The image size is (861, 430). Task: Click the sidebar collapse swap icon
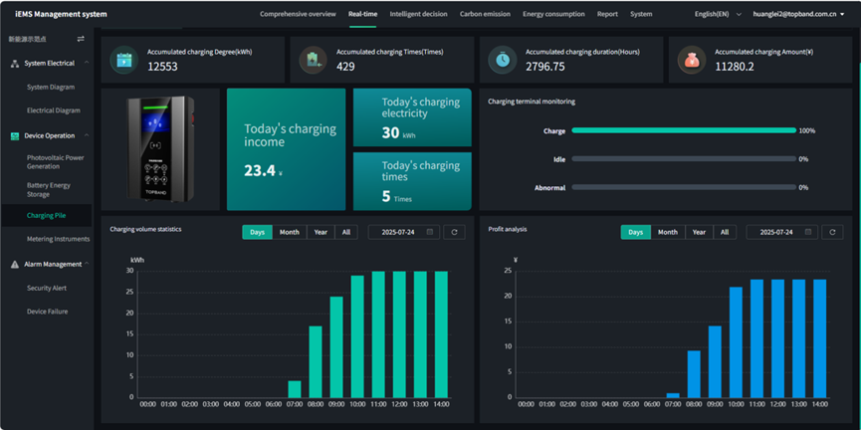click(81, 39)
